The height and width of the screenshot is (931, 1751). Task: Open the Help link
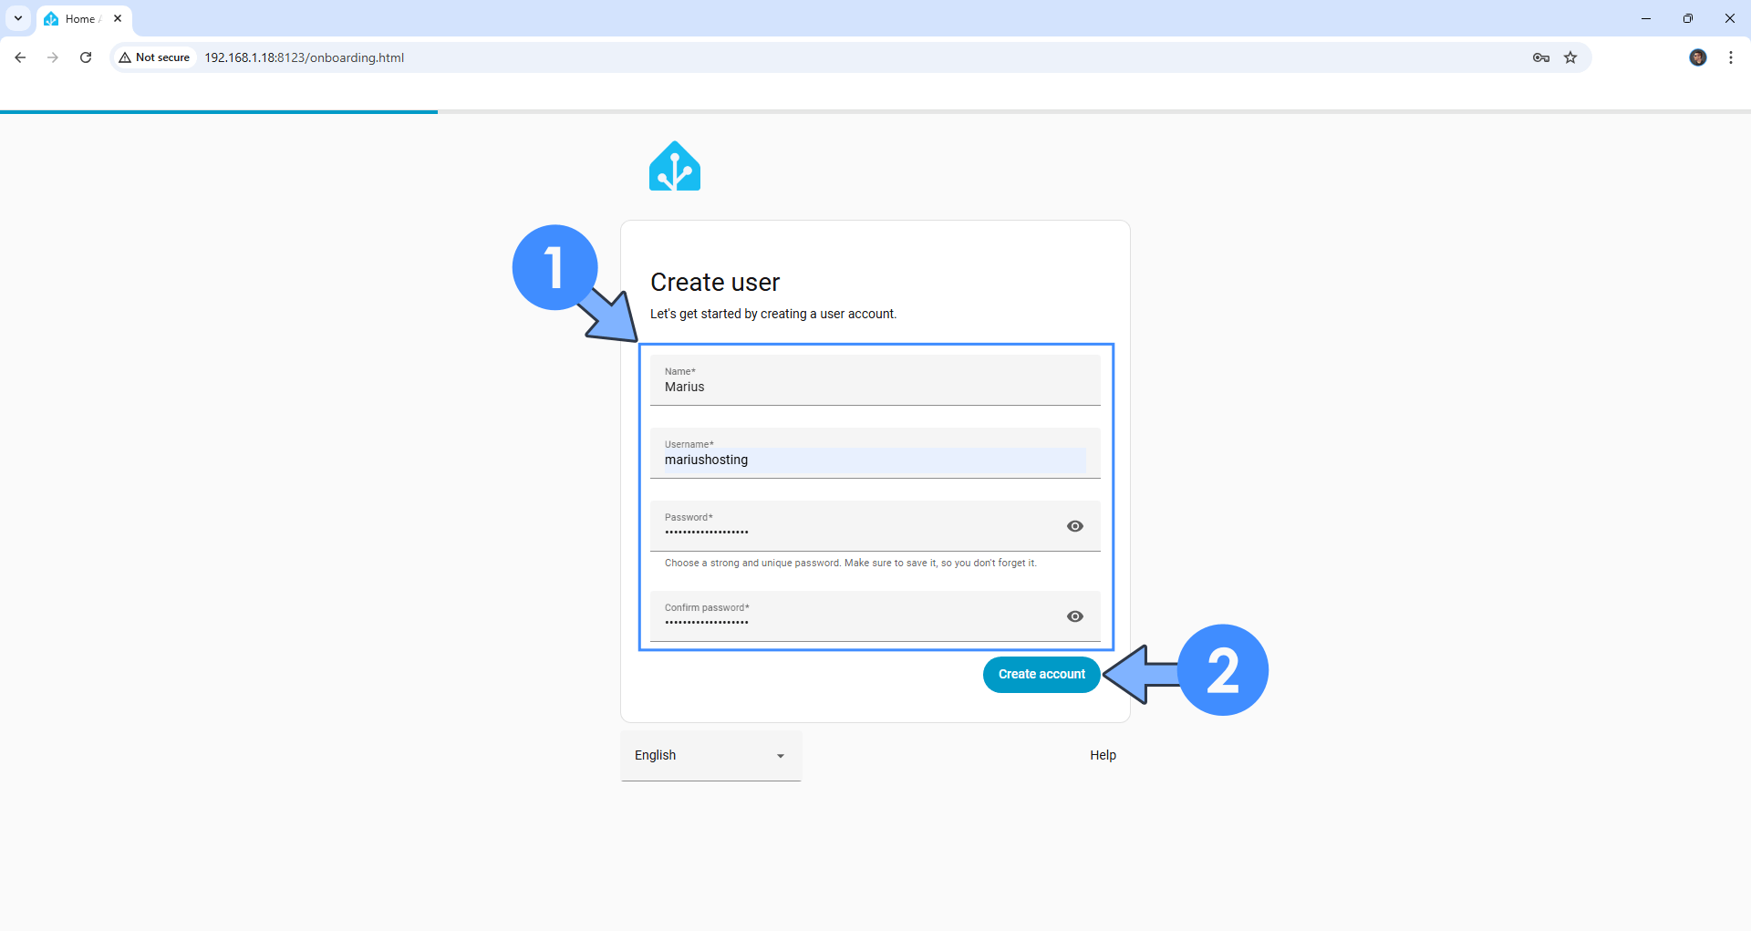1102,755
